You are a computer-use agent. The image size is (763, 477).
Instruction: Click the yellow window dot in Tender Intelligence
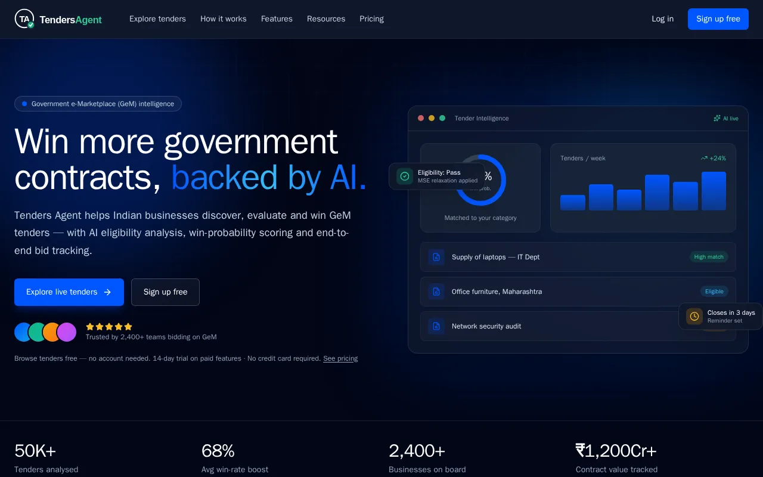(432, 118)
